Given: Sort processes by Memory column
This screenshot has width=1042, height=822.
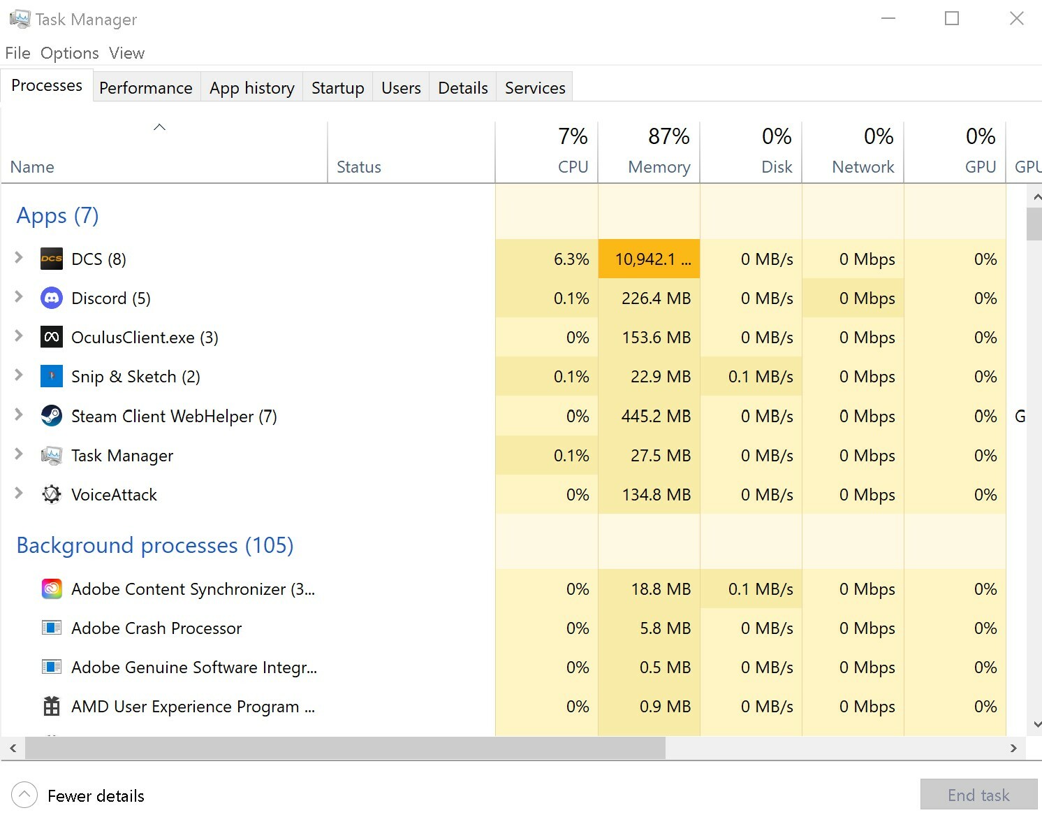Looking at the screenshot, I should click(x=649, y=152).
